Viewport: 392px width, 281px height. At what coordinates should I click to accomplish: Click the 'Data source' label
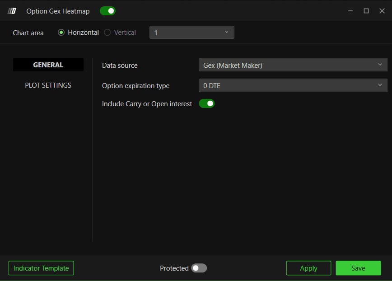pyautogui.click(x=120, y=66)
